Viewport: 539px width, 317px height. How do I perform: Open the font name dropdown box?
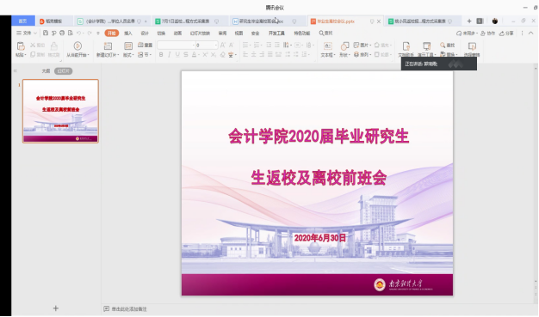tap(176, 45)
